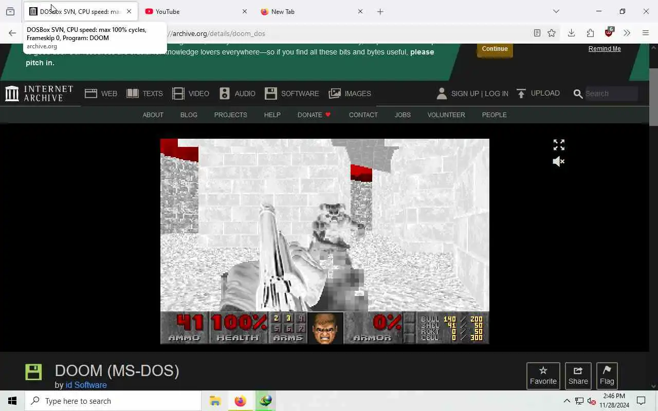
Task: Click the Flag button
Action: [607, 376]
